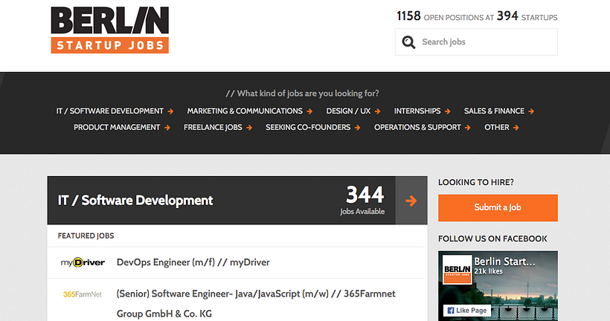610x321 pixels.
Task: Click the orange arrow in section header
Action: tap(411, 201)
